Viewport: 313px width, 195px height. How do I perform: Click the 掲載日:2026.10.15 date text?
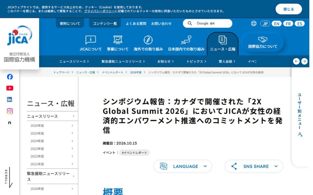120,143
